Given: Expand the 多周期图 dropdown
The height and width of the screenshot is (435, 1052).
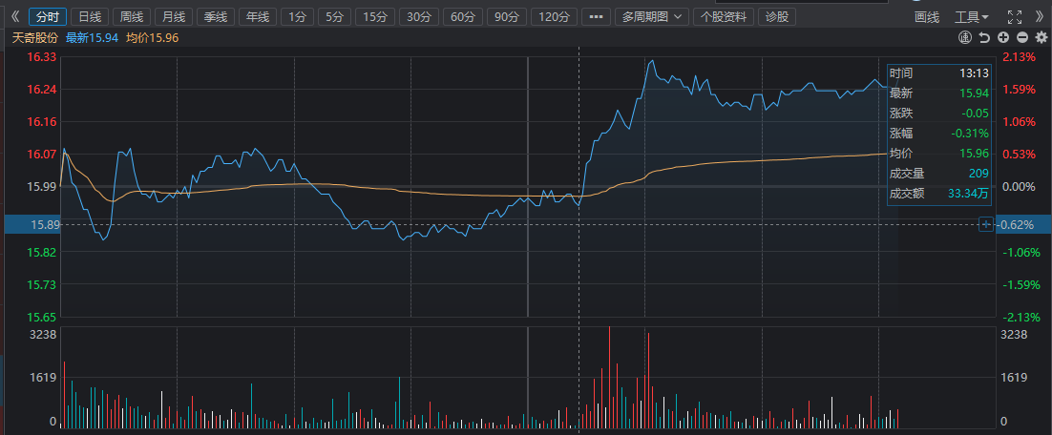Looking at the screenshot, I should 653,17.
